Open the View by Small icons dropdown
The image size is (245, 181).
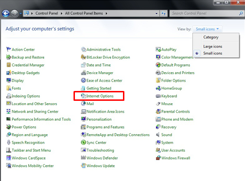pos(207,29)
